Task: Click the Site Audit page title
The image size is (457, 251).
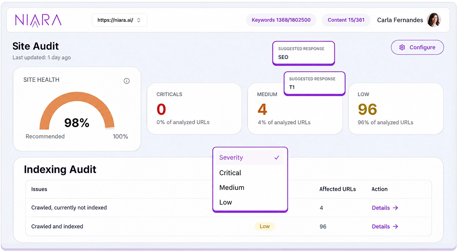Action: click(x=36, y=46)
